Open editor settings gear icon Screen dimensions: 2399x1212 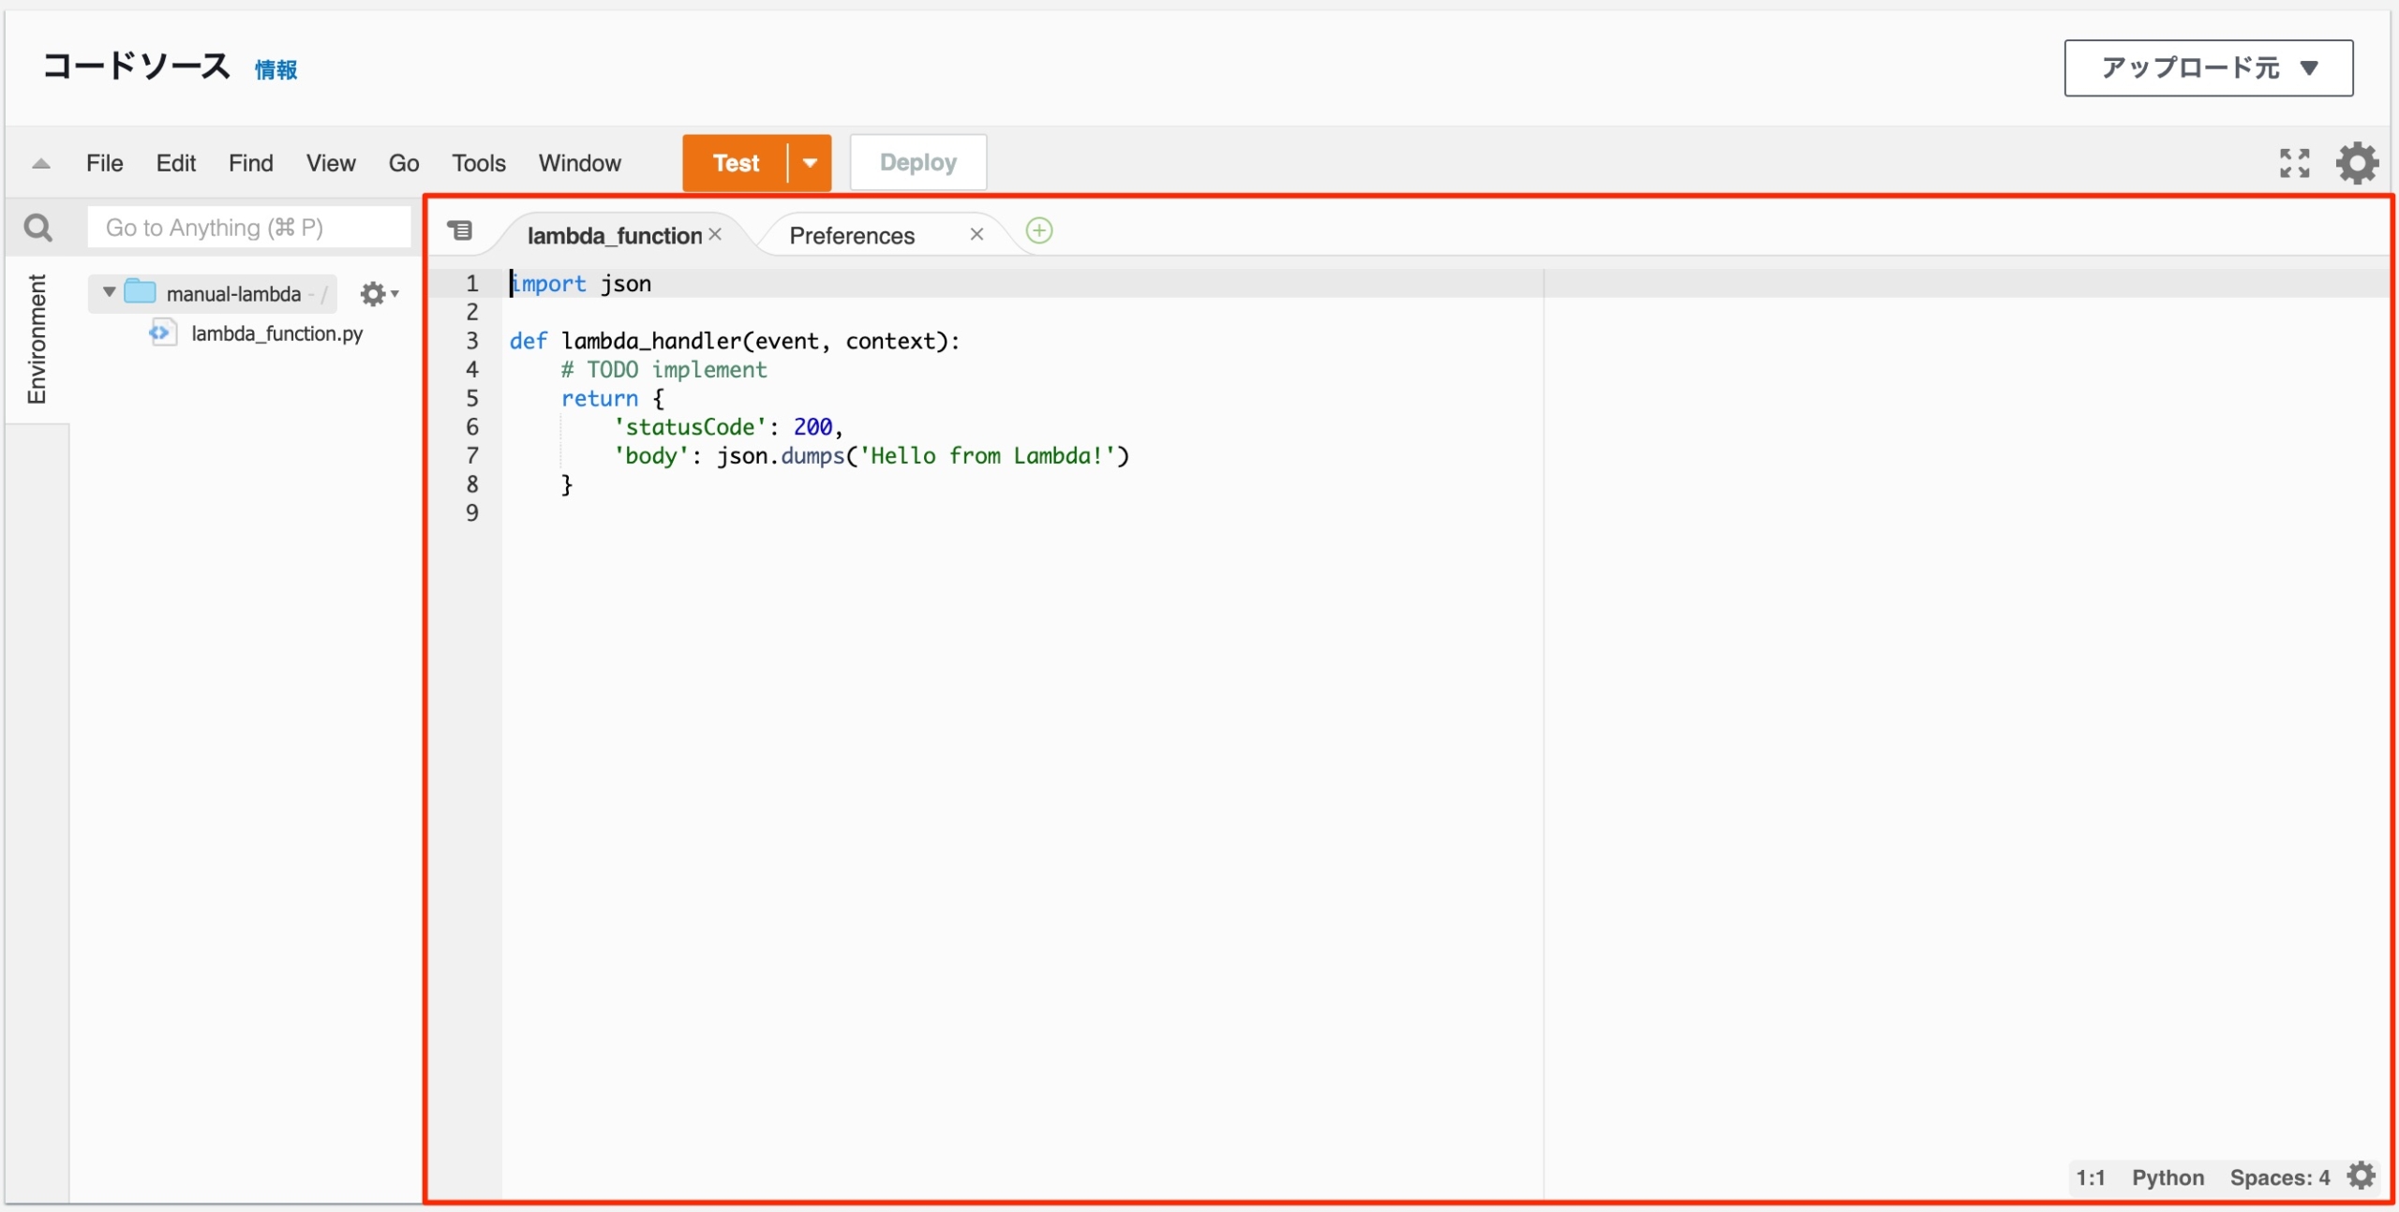pos(2357,163)
